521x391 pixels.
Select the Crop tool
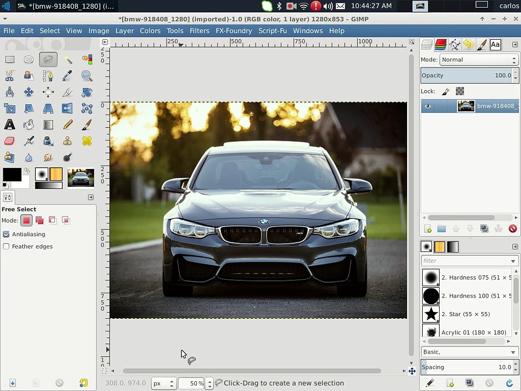point(68,92)
